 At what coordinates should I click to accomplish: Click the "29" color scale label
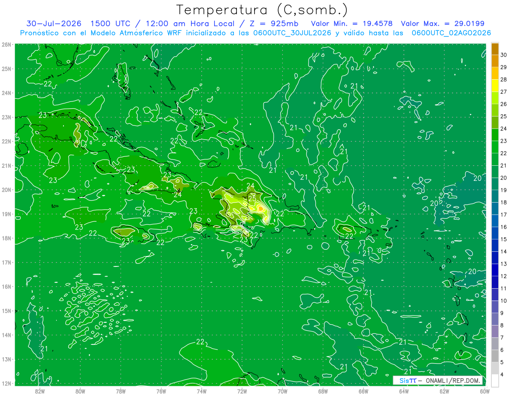pos(503,67)
